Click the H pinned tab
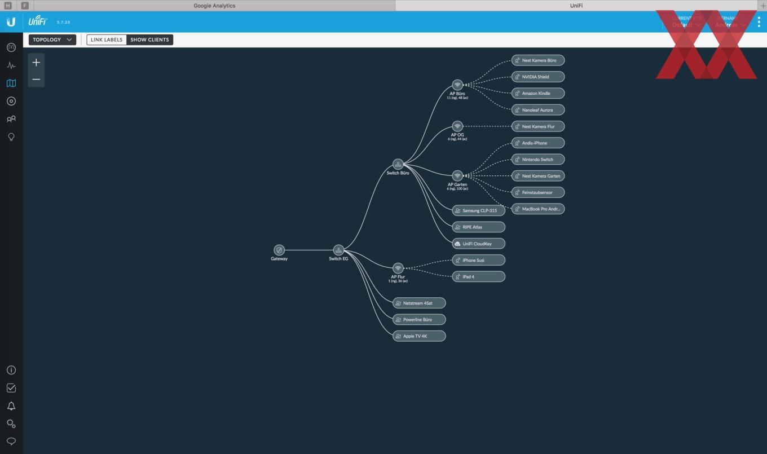 (8, 6)
